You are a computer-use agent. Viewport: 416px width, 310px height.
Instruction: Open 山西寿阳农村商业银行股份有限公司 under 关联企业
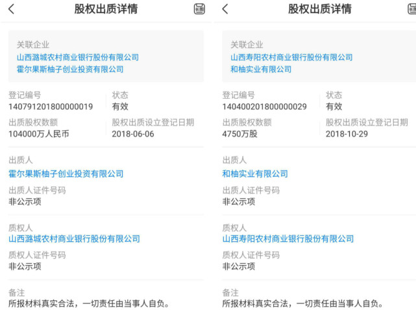(x=291, y=57)
